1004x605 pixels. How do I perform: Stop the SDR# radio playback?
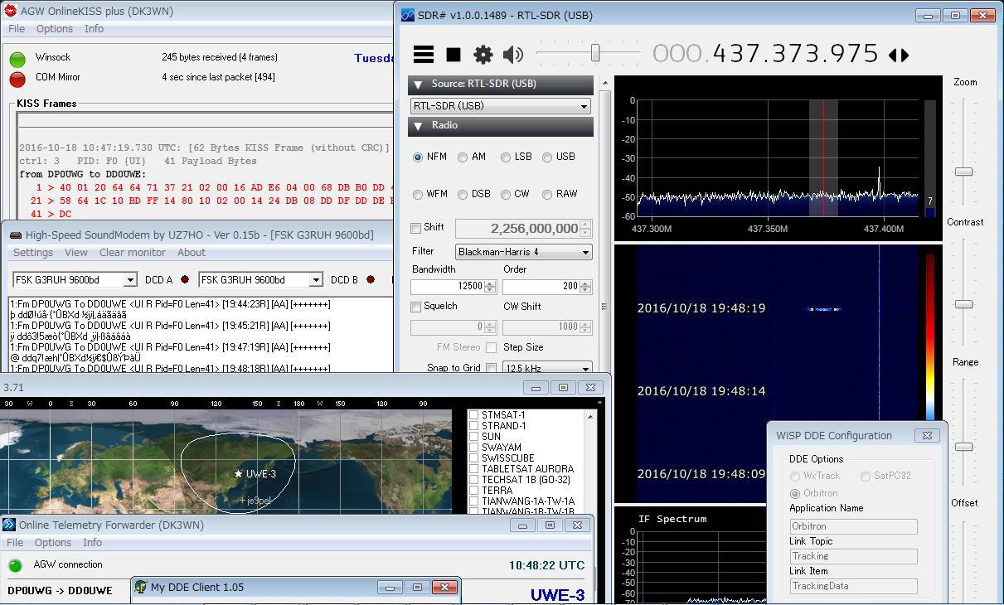click(453, 55)
